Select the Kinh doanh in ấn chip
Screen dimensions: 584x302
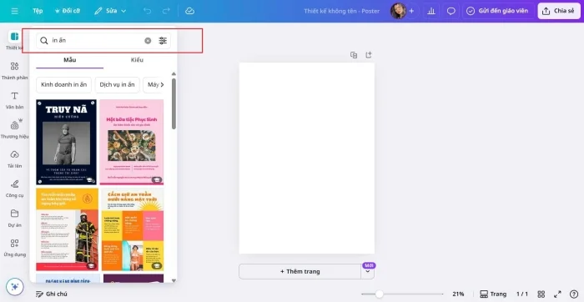63,85
